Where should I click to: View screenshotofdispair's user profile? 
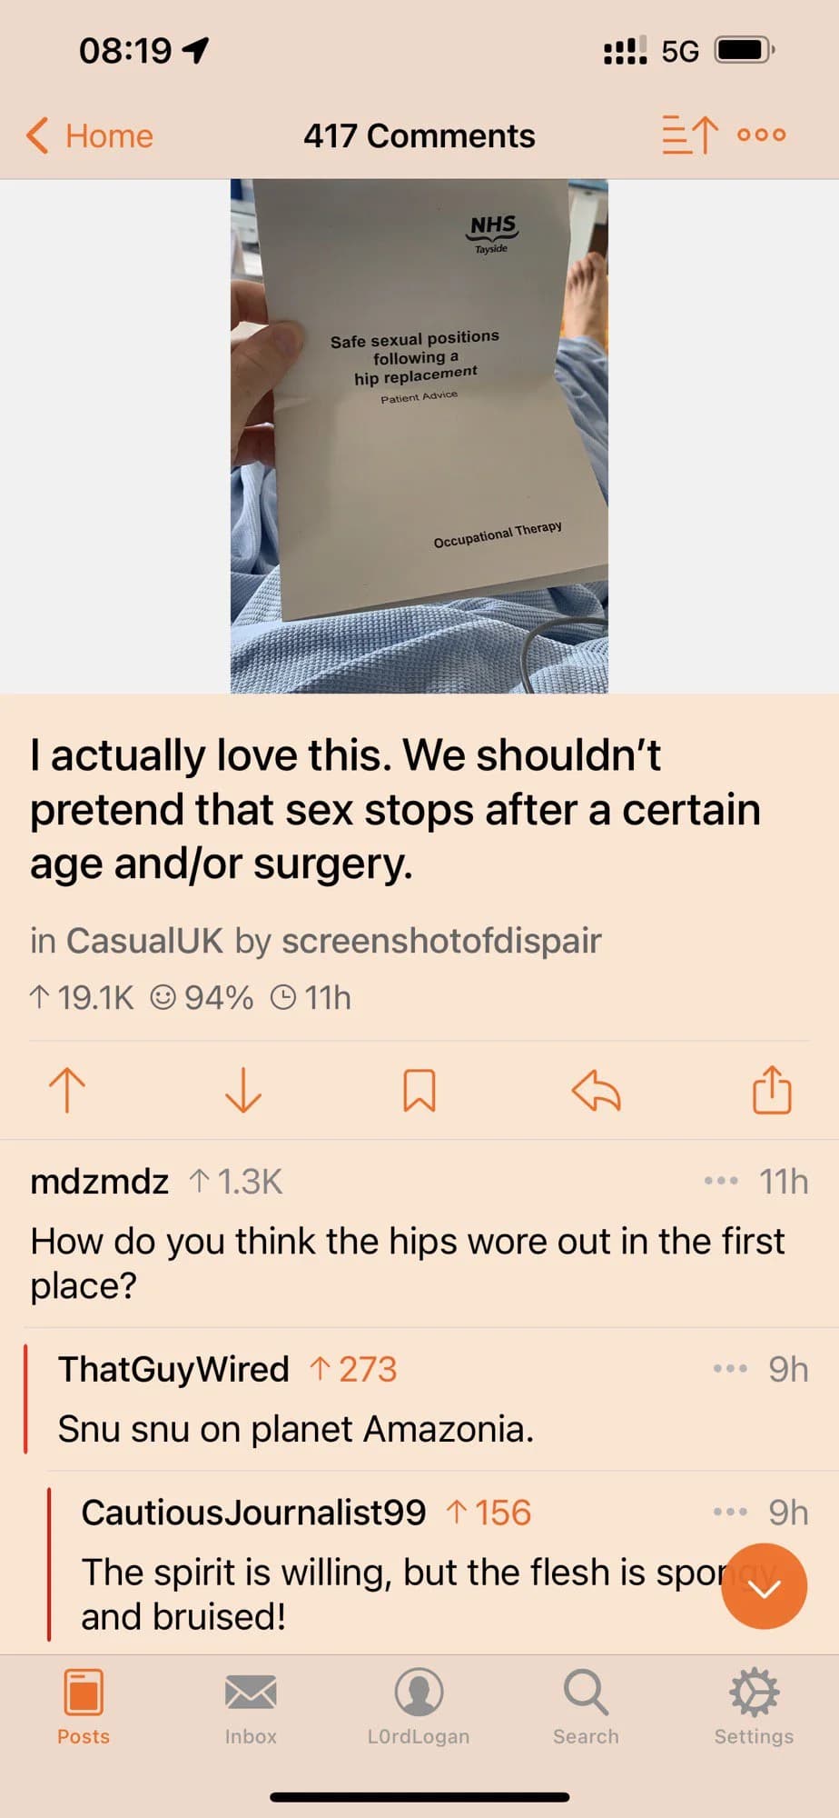[441, 941]
